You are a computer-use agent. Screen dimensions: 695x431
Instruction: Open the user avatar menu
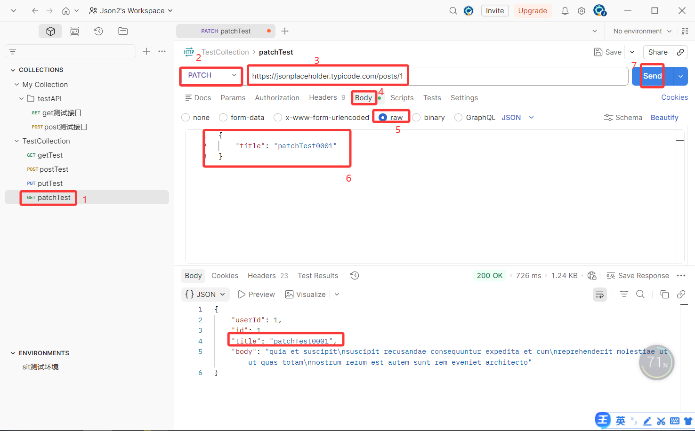tap(599, 10)
